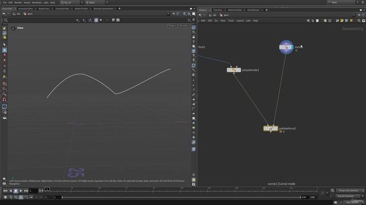366x205 pixels.
Task: Choose the Select arrow tool in left toolbar
Action: 5,44
